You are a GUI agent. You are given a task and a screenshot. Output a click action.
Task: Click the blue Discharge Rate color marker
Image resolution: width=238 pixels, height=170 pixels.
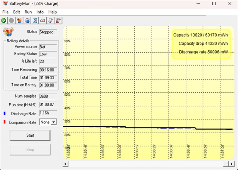coord(4,113)
